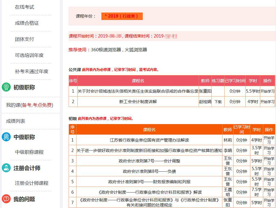Click the blue medal icon beside 中级职称

pyautogui.click(x=6, y=137)
